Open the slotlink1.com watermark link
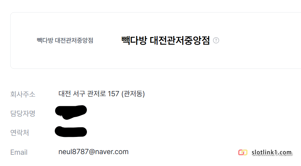Viewport: 301px width, 166px height. [272, 152]
